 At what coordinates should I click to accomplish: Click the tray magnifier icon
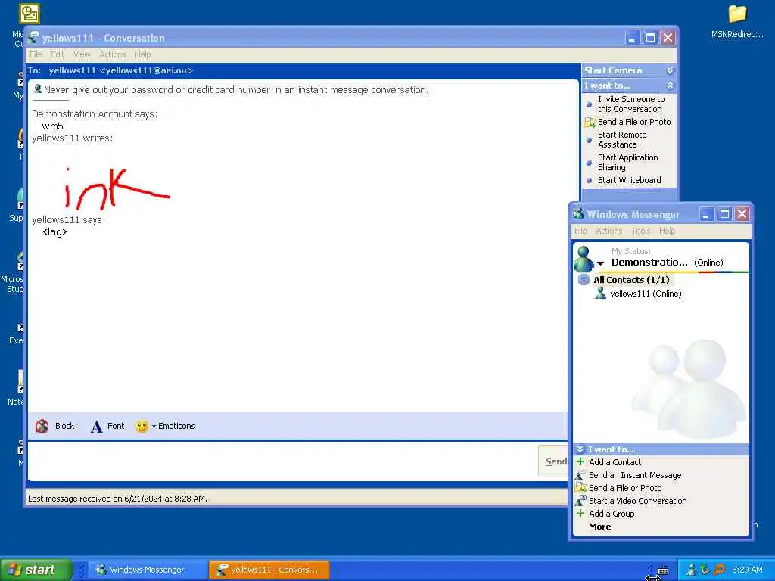719,570
